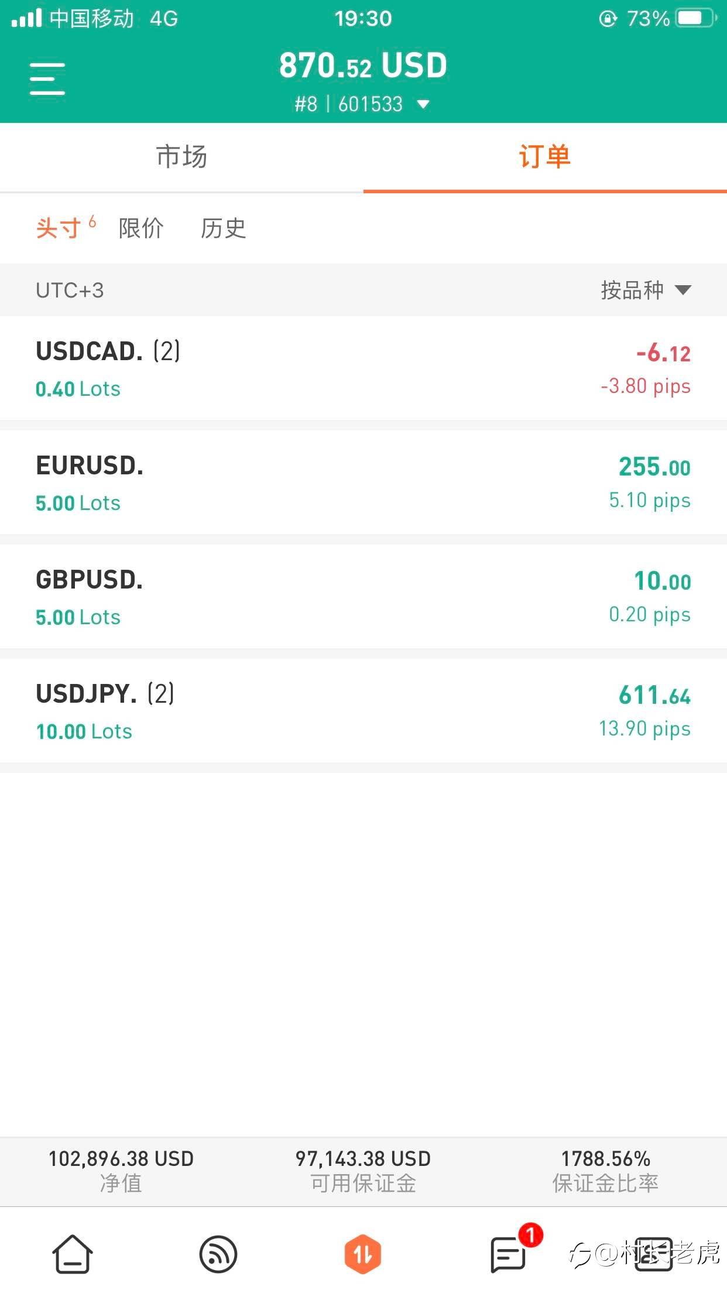
Task: Show the 历史 sub-tab
Action: point(223,228)
